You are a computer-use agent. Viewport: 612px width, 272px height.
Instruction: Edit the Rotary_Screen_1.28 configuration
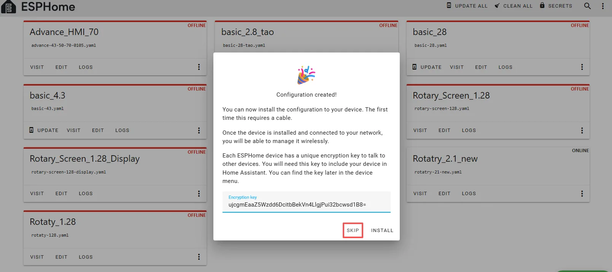tap(444, 130)
